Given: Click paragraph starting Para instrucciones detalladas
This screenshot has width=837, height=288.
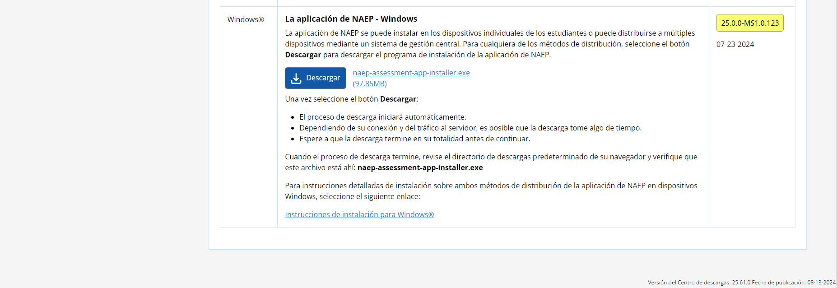Looking at the screenshot, I should click(491, 186).
